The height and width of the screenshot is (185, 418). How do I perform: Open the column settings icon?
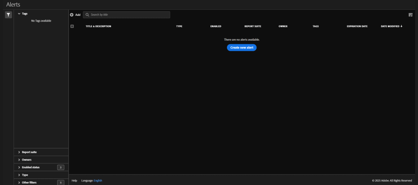click(411, 15)
